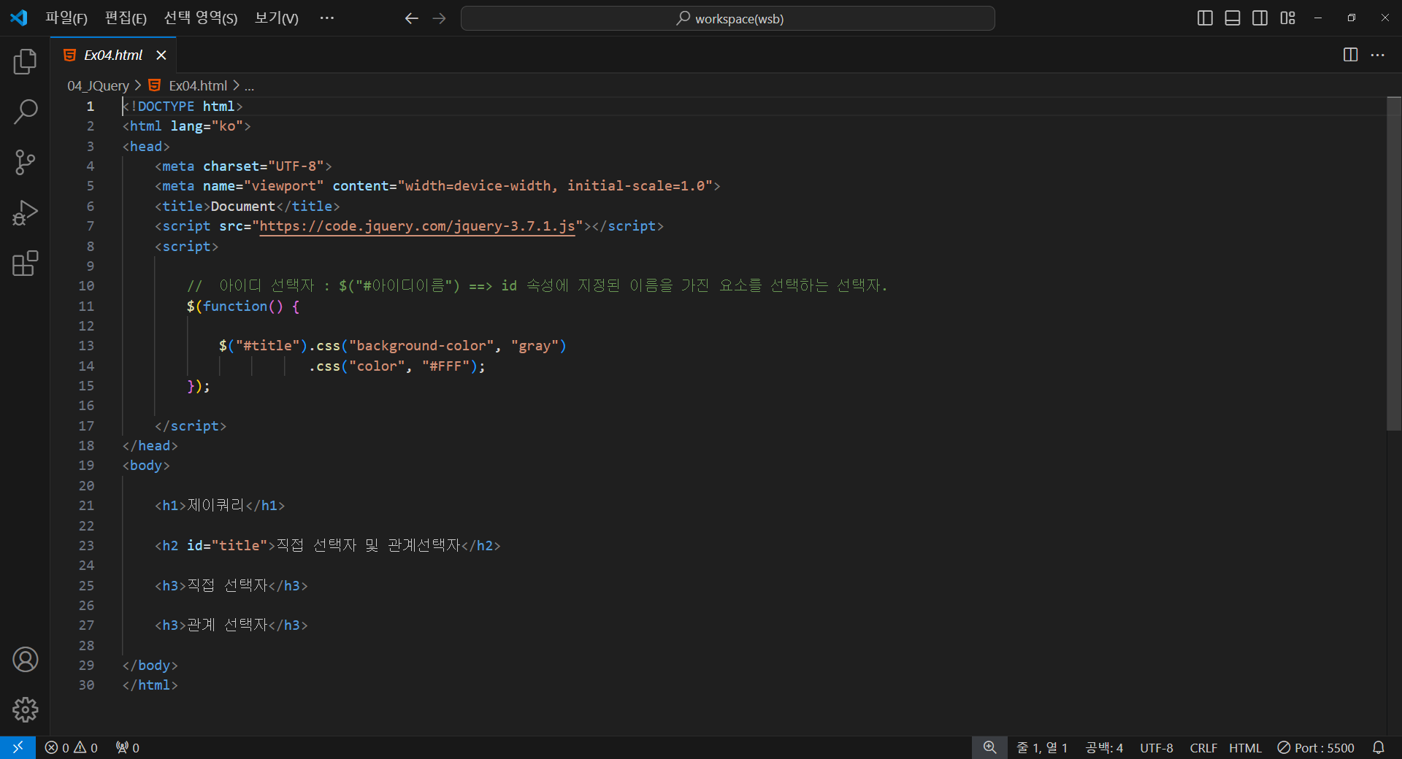Screen dimensions: 1402x759
Task: Click on the <title>Document</title> line
Action: 247,207
